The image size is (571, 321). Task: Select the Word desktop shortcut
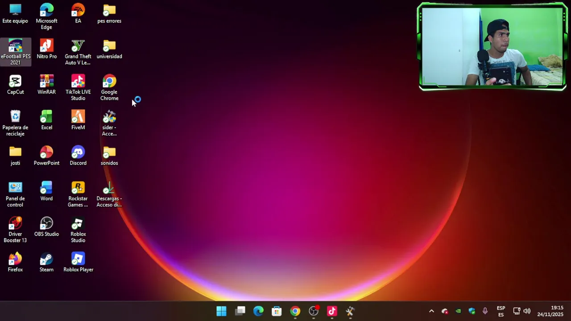(46, 191)
